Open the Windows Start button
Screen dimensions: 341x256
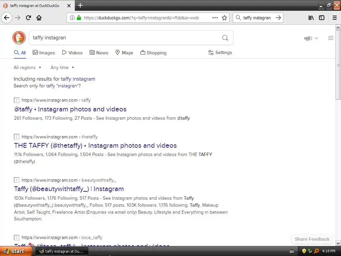click(x=16, y=251)
